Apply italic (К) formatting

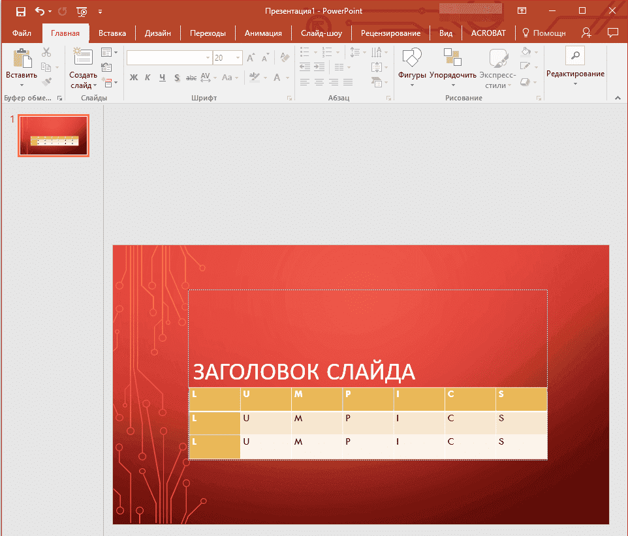coord(148,78)
